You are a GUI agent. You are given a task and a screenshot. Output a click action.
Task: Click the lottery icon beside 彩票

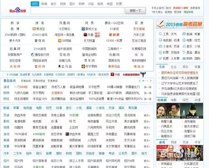tap(160, 52)
